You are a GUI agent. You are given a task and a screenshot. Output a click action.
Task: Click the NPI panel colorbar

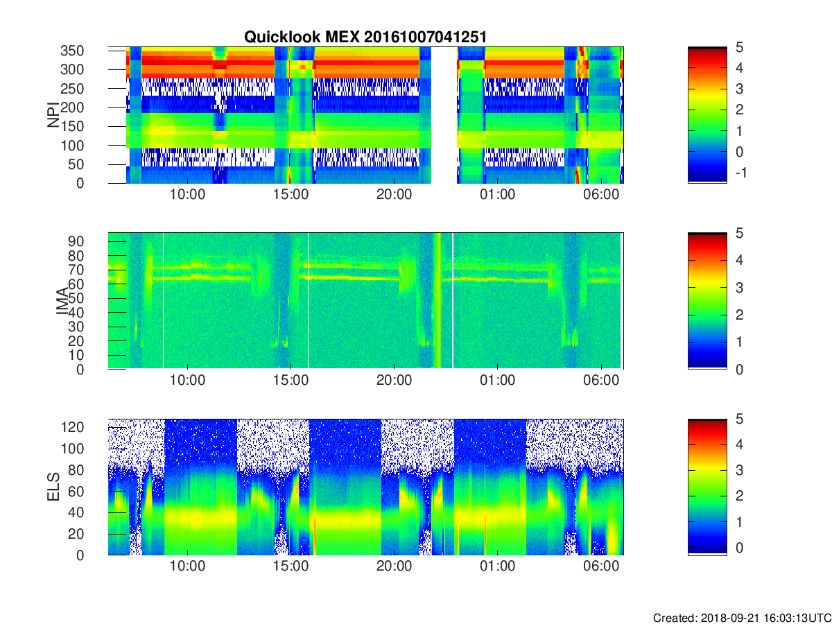[x=707, y=115]
